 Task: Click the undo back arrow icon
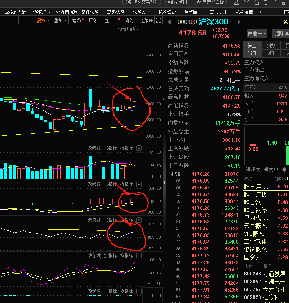tap(266, 2)
